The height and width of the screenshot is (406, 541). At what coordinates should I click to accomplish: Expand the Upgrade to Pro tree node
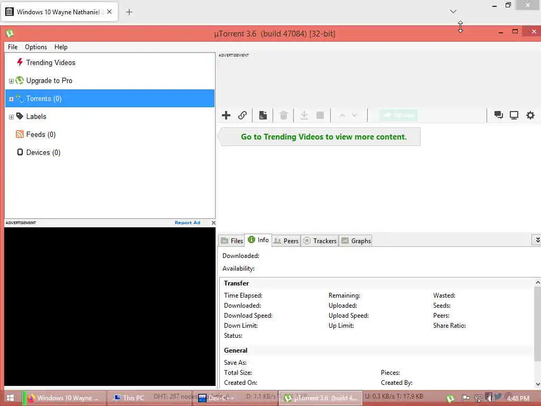[11, 81]
